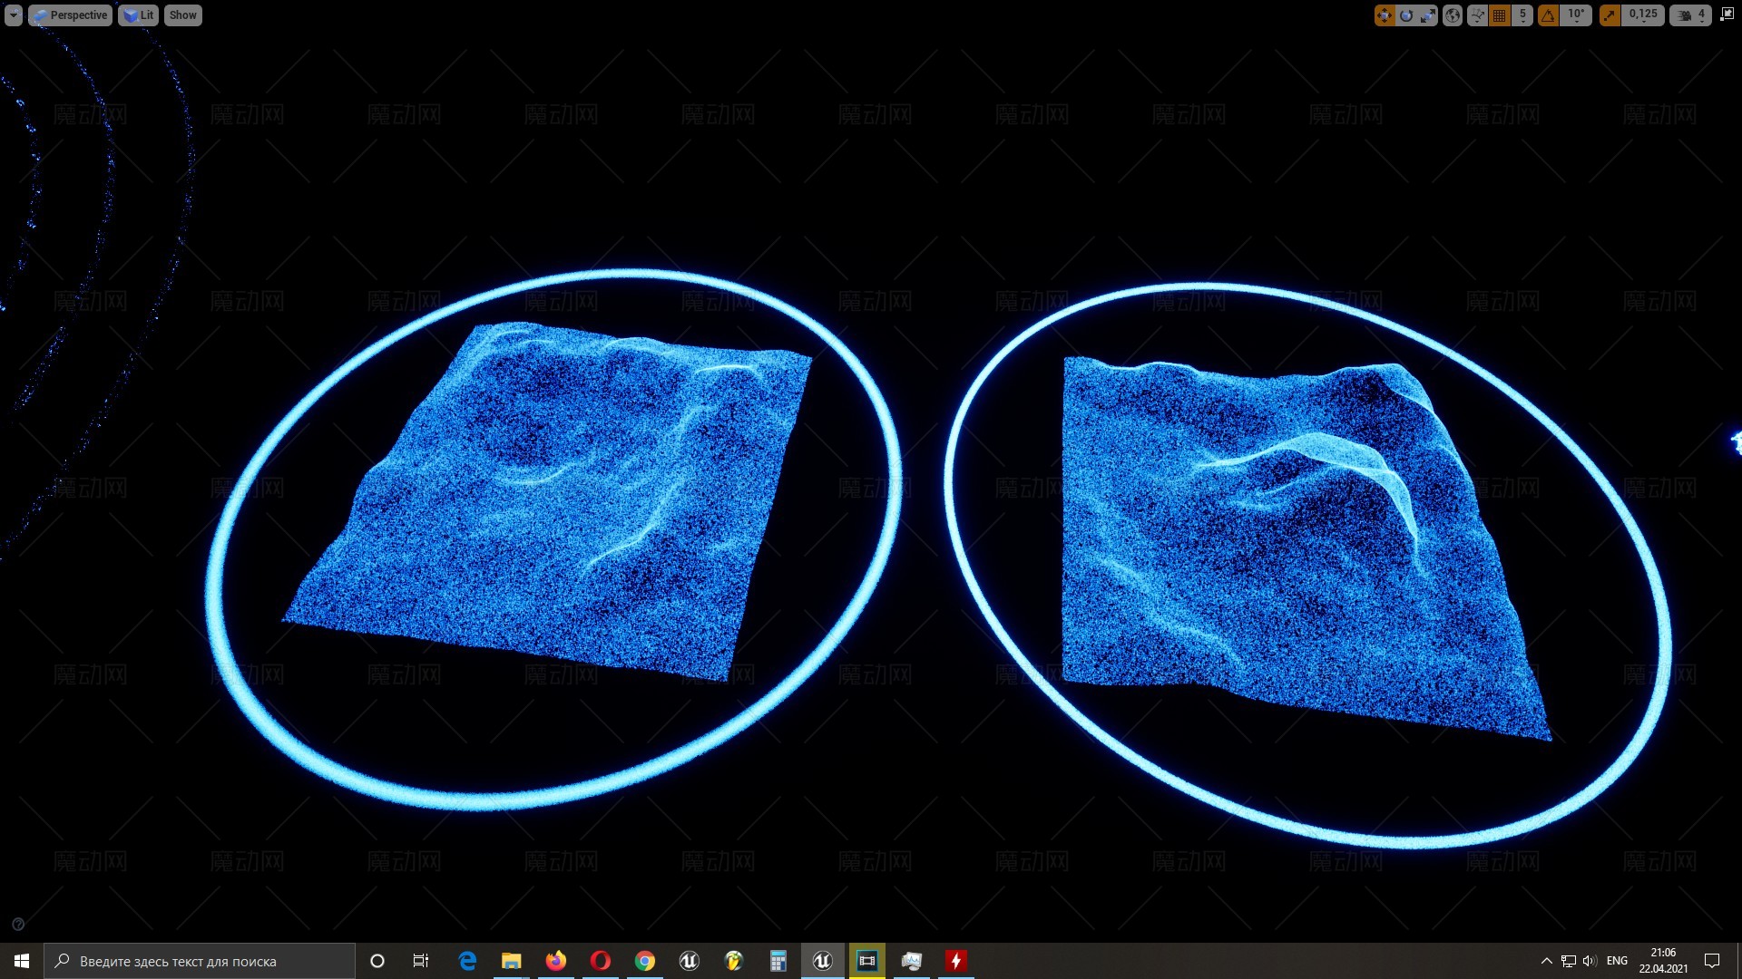Image resolution: width=1742 pixels, height=979 pixels.
Task: Open the scale snap 0,125 dropdown
Action: tap(1643, 15)
